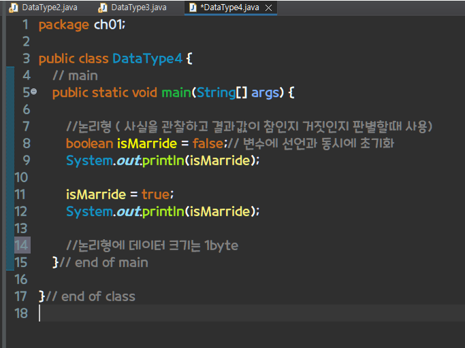The height and width of the screenshot is (348, 465).
Task: Click the 'String' type in main signature
Action: click(x=217, y=93)
